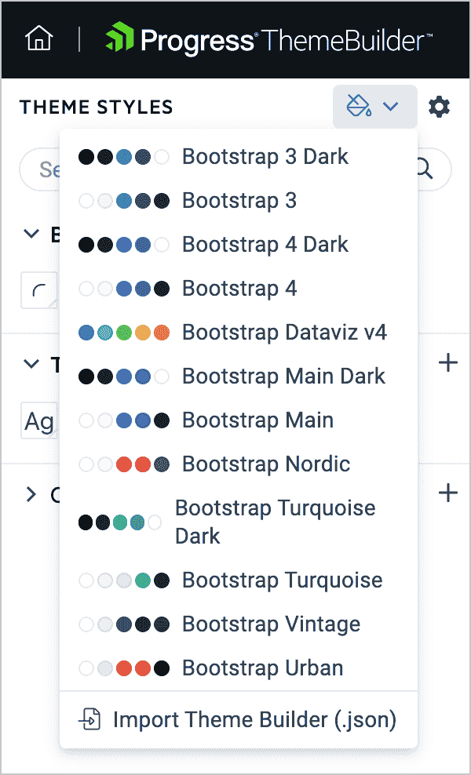Screen dimensions: 471x775
Task: Apply the Bootstrap 4 swatch
Action: tap(239, 289)
